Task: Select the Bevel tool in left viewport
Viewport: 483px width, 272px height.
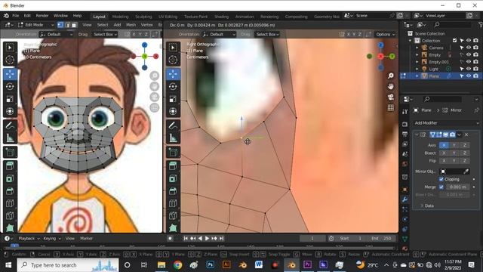Action: [x=10, y=191]
